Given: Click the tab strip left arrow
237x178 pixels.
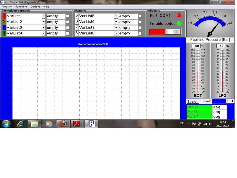Looking at the screenshot, I should (x=228, y=101).
